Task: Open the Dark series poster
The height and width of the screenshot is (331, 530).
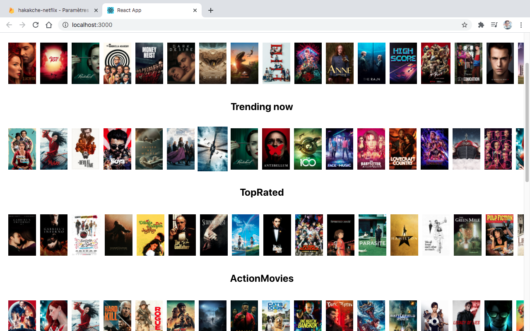Action: [213, 63]
